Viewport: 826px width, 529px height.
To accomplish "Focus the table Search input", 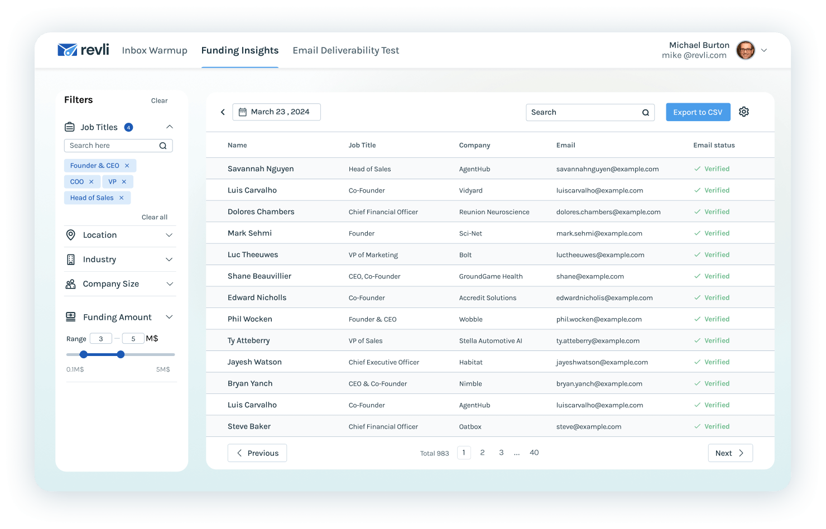I will click(590, 113).
